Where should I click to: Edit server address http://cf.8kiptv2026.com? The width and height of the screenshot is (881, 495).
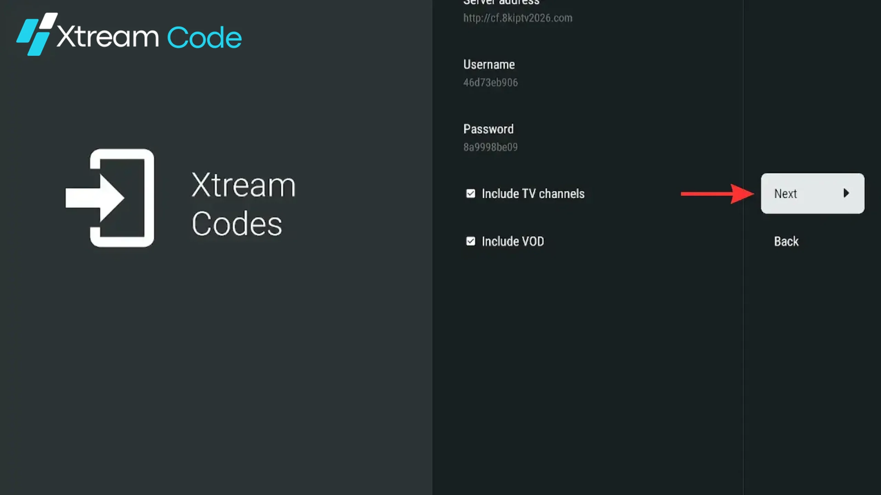(x=518, y=18)
